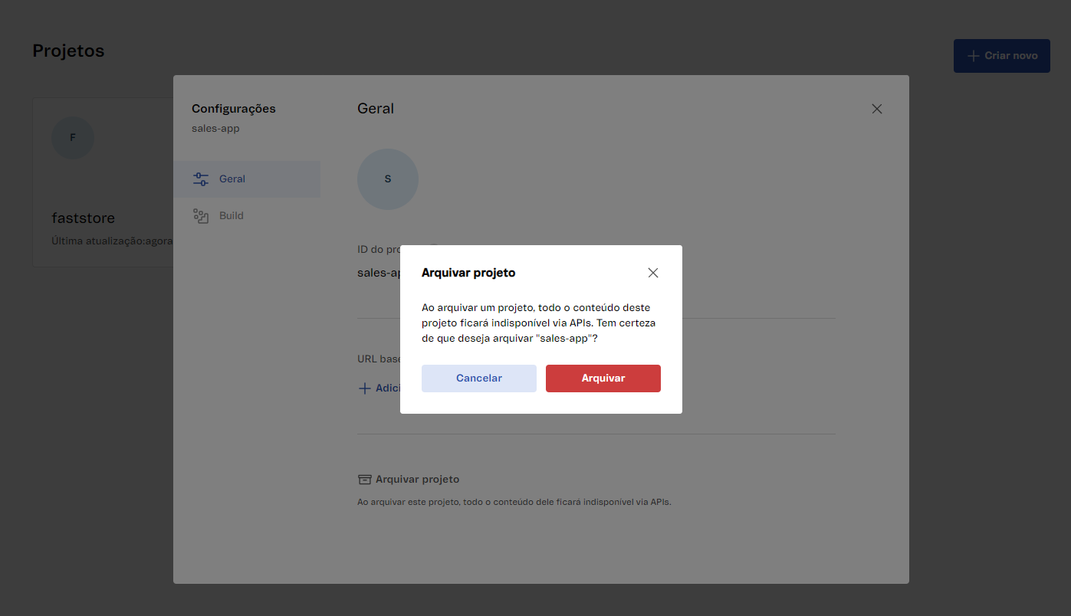
Task: Click the red Arquivar confirmation button
Action: click(x=603, y=378)
